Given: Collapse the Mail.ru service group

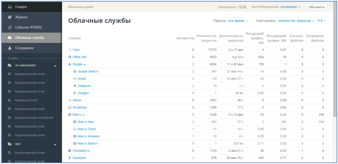Looking at the screenshot, I should (84, 114).
